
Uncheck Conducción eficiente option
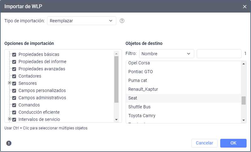point(14,112)
